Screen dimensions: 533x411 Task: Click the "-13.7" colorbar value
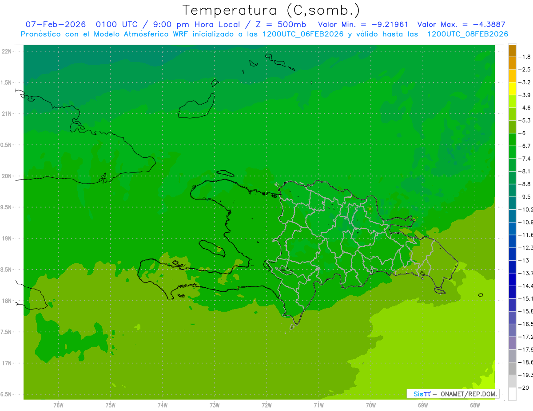(525, 273)
